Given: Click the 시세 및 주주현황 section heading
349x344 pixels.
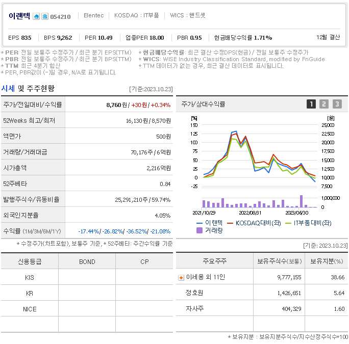Looking at the screenshot, I should click(28, 88).
